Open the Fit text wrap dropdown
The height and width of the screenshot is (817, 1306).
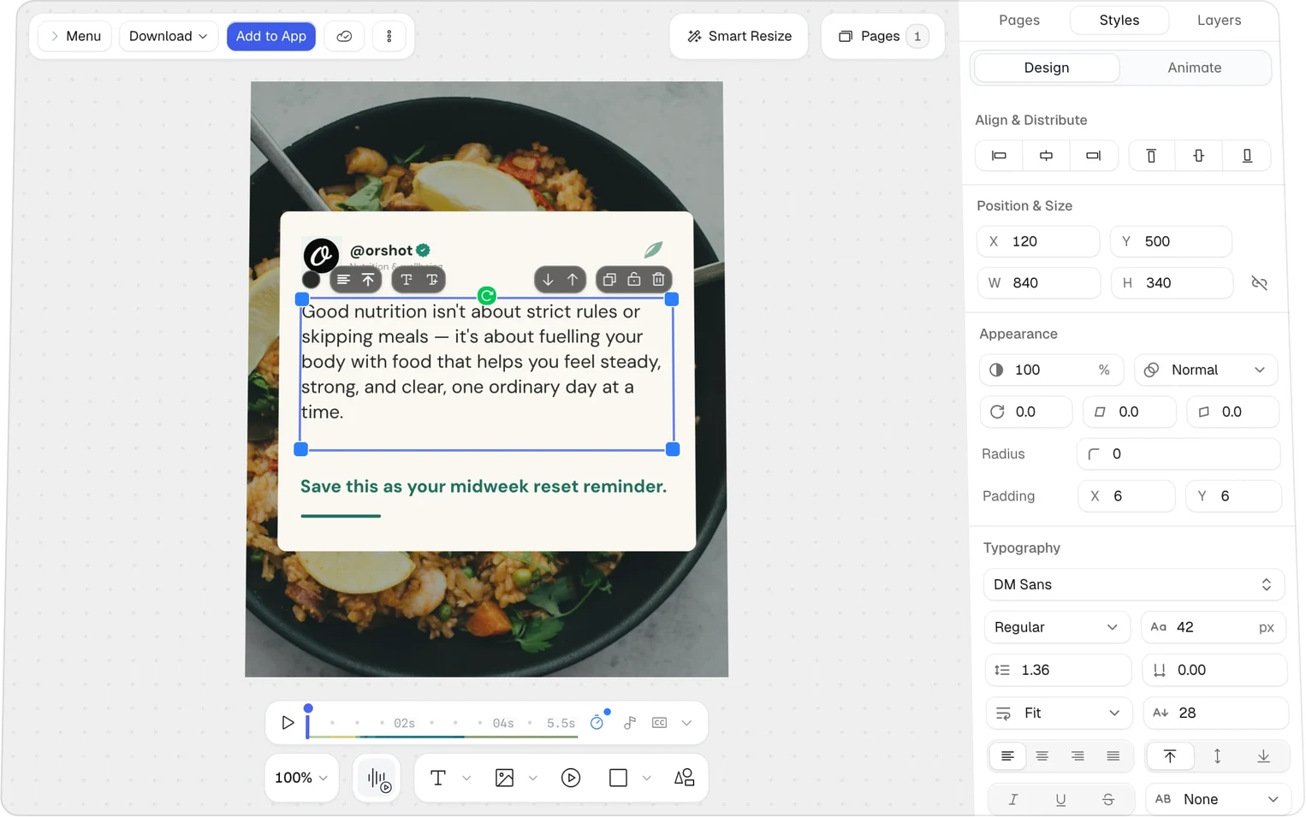click(x=1059, y=713)
